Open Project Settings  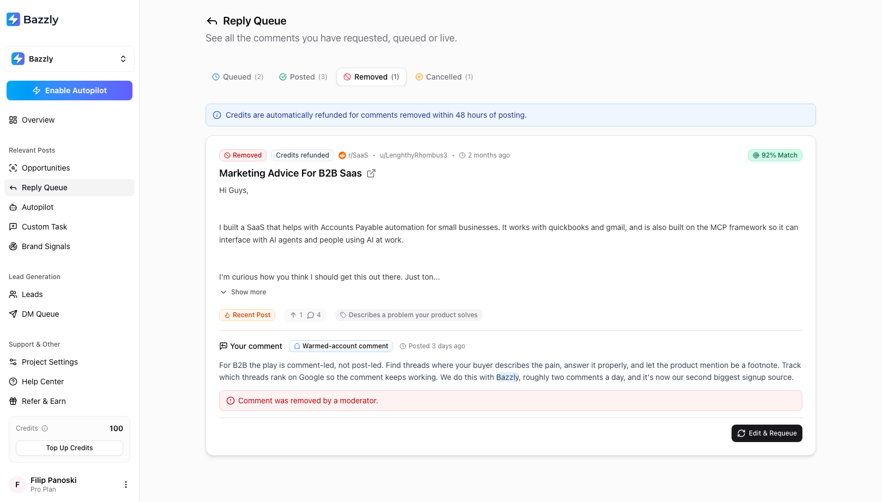[x=69, y=362]
